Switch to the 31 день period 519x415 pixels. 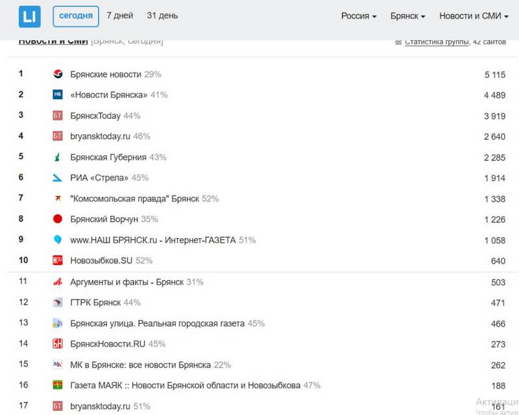[162, 16]
